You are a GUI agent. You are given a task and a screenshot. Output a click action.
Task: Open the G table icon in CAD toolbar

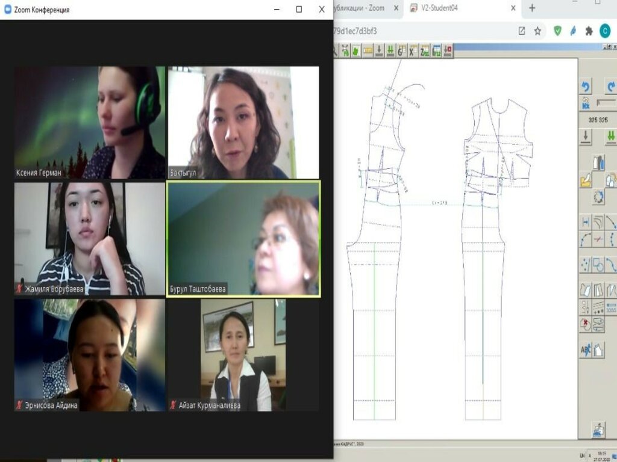point(402,51)
